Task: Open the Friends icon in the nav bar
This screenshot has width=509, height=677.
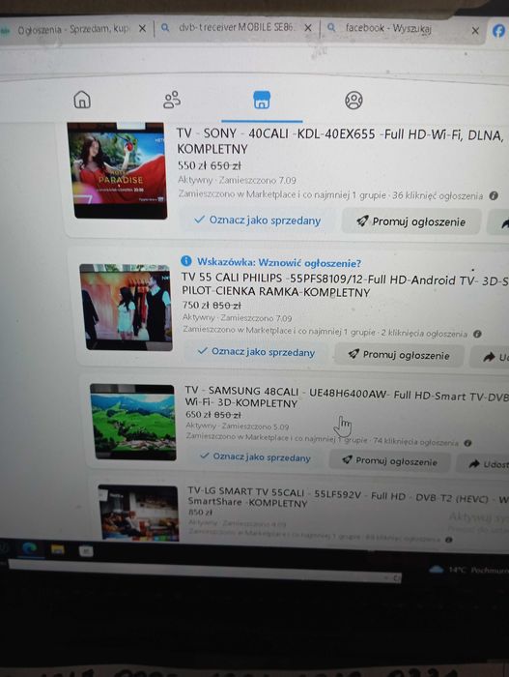Action: 172,100
